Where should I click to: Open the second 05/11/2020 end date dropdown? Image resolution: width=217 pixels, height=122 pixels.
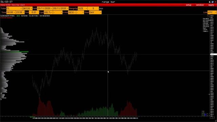point(61,8)
